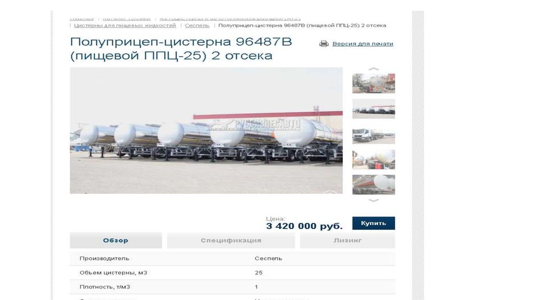Switch to the Обзор tab

point(116,240)
